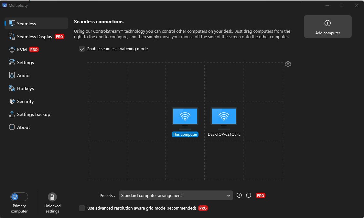
Task: Click the grid settings gear icon
Action: pos(288,64)
